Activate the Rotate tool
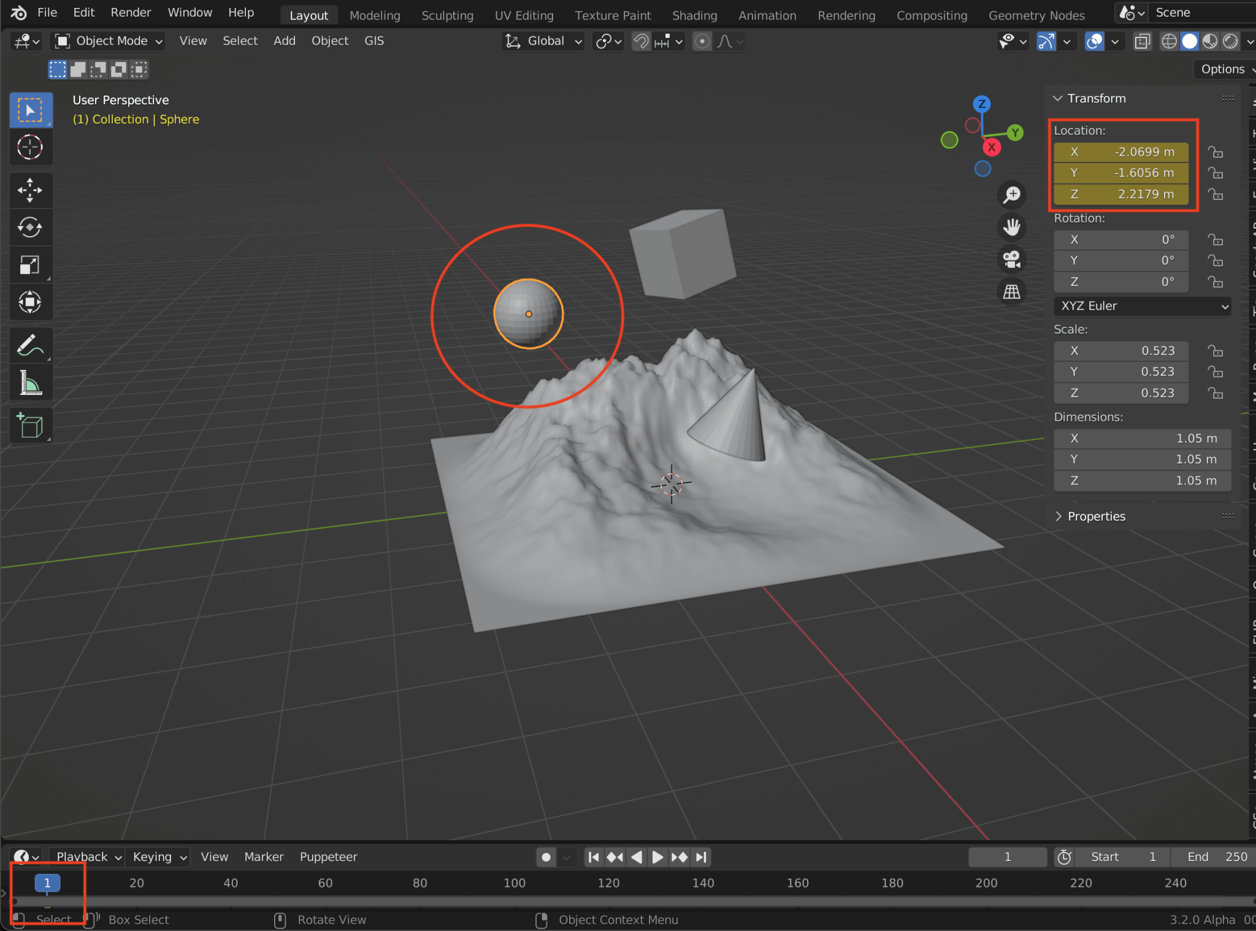The image size is (1256, 931). click(30, 228)
